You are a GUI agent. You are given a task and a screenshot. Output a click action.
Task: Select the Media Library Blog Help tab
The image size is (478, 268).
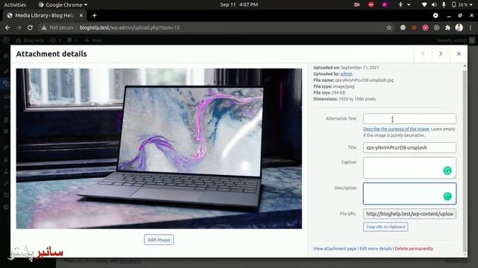point(45,16)
